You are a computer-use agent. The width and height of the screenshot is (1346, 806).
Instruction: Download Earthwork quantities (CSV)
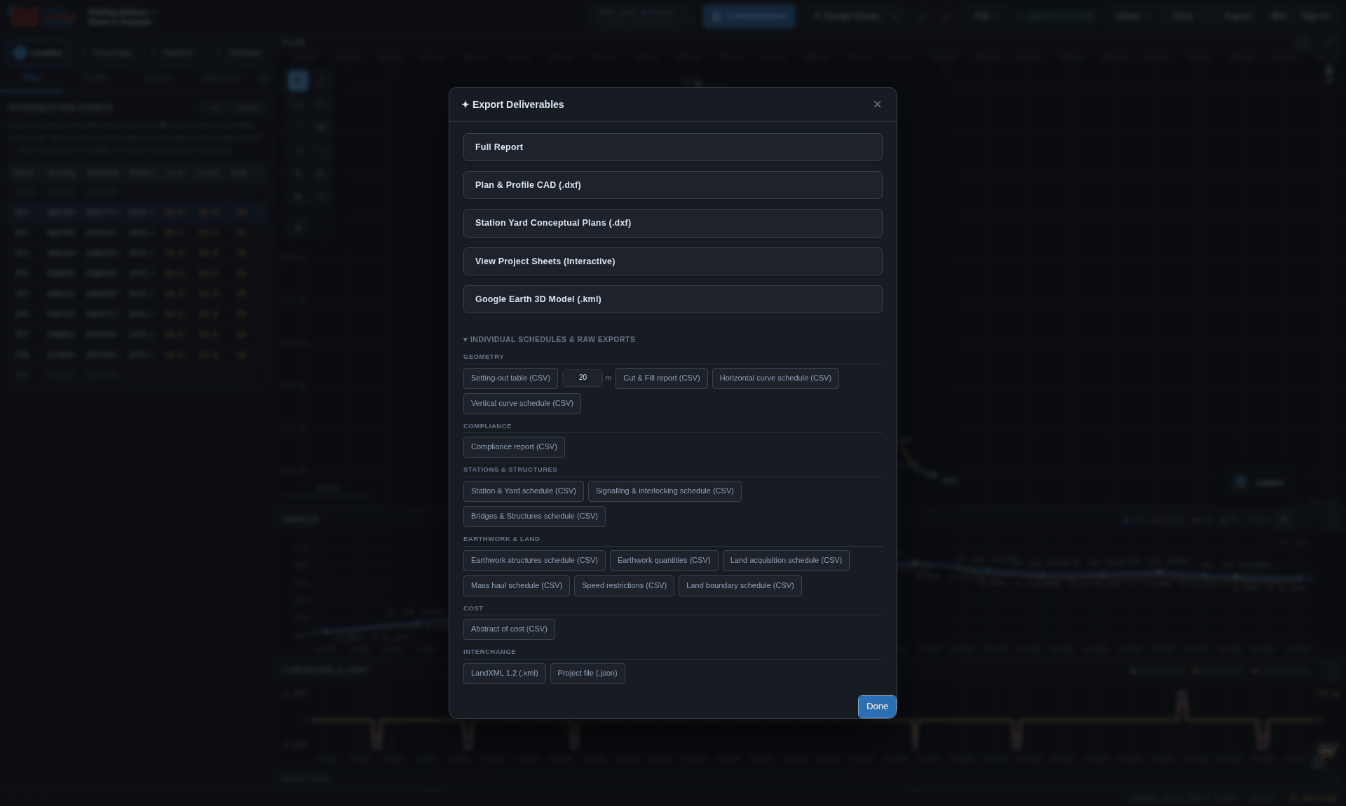pyautogui.click(x=664, y=561)
